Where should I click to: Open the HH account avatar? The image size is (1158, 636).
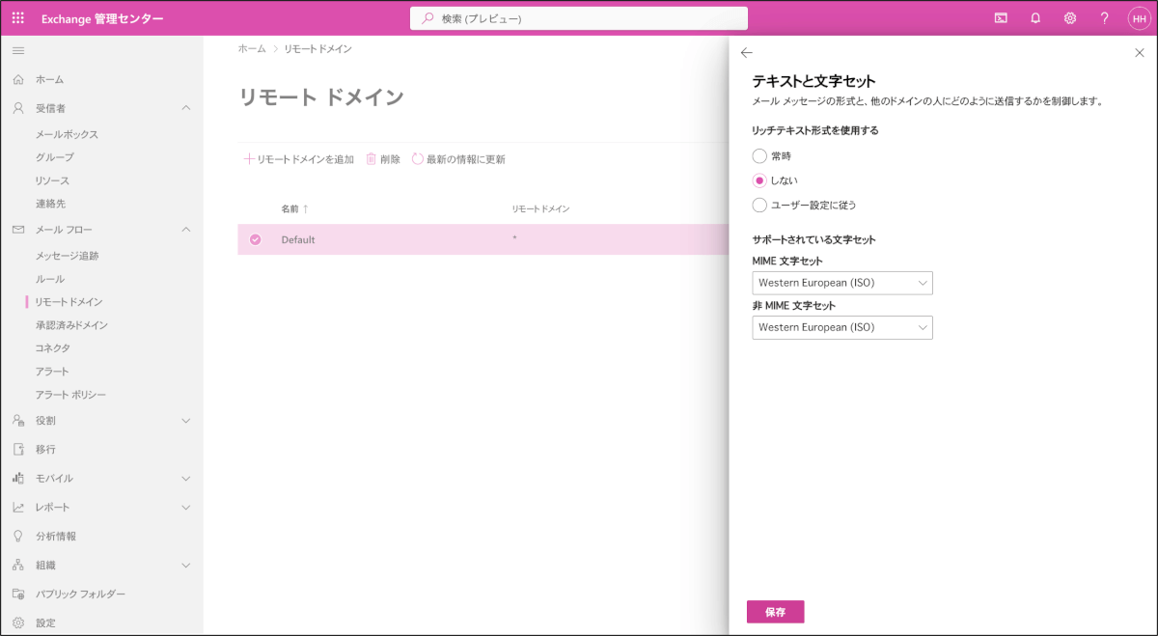coord(1139,18)
